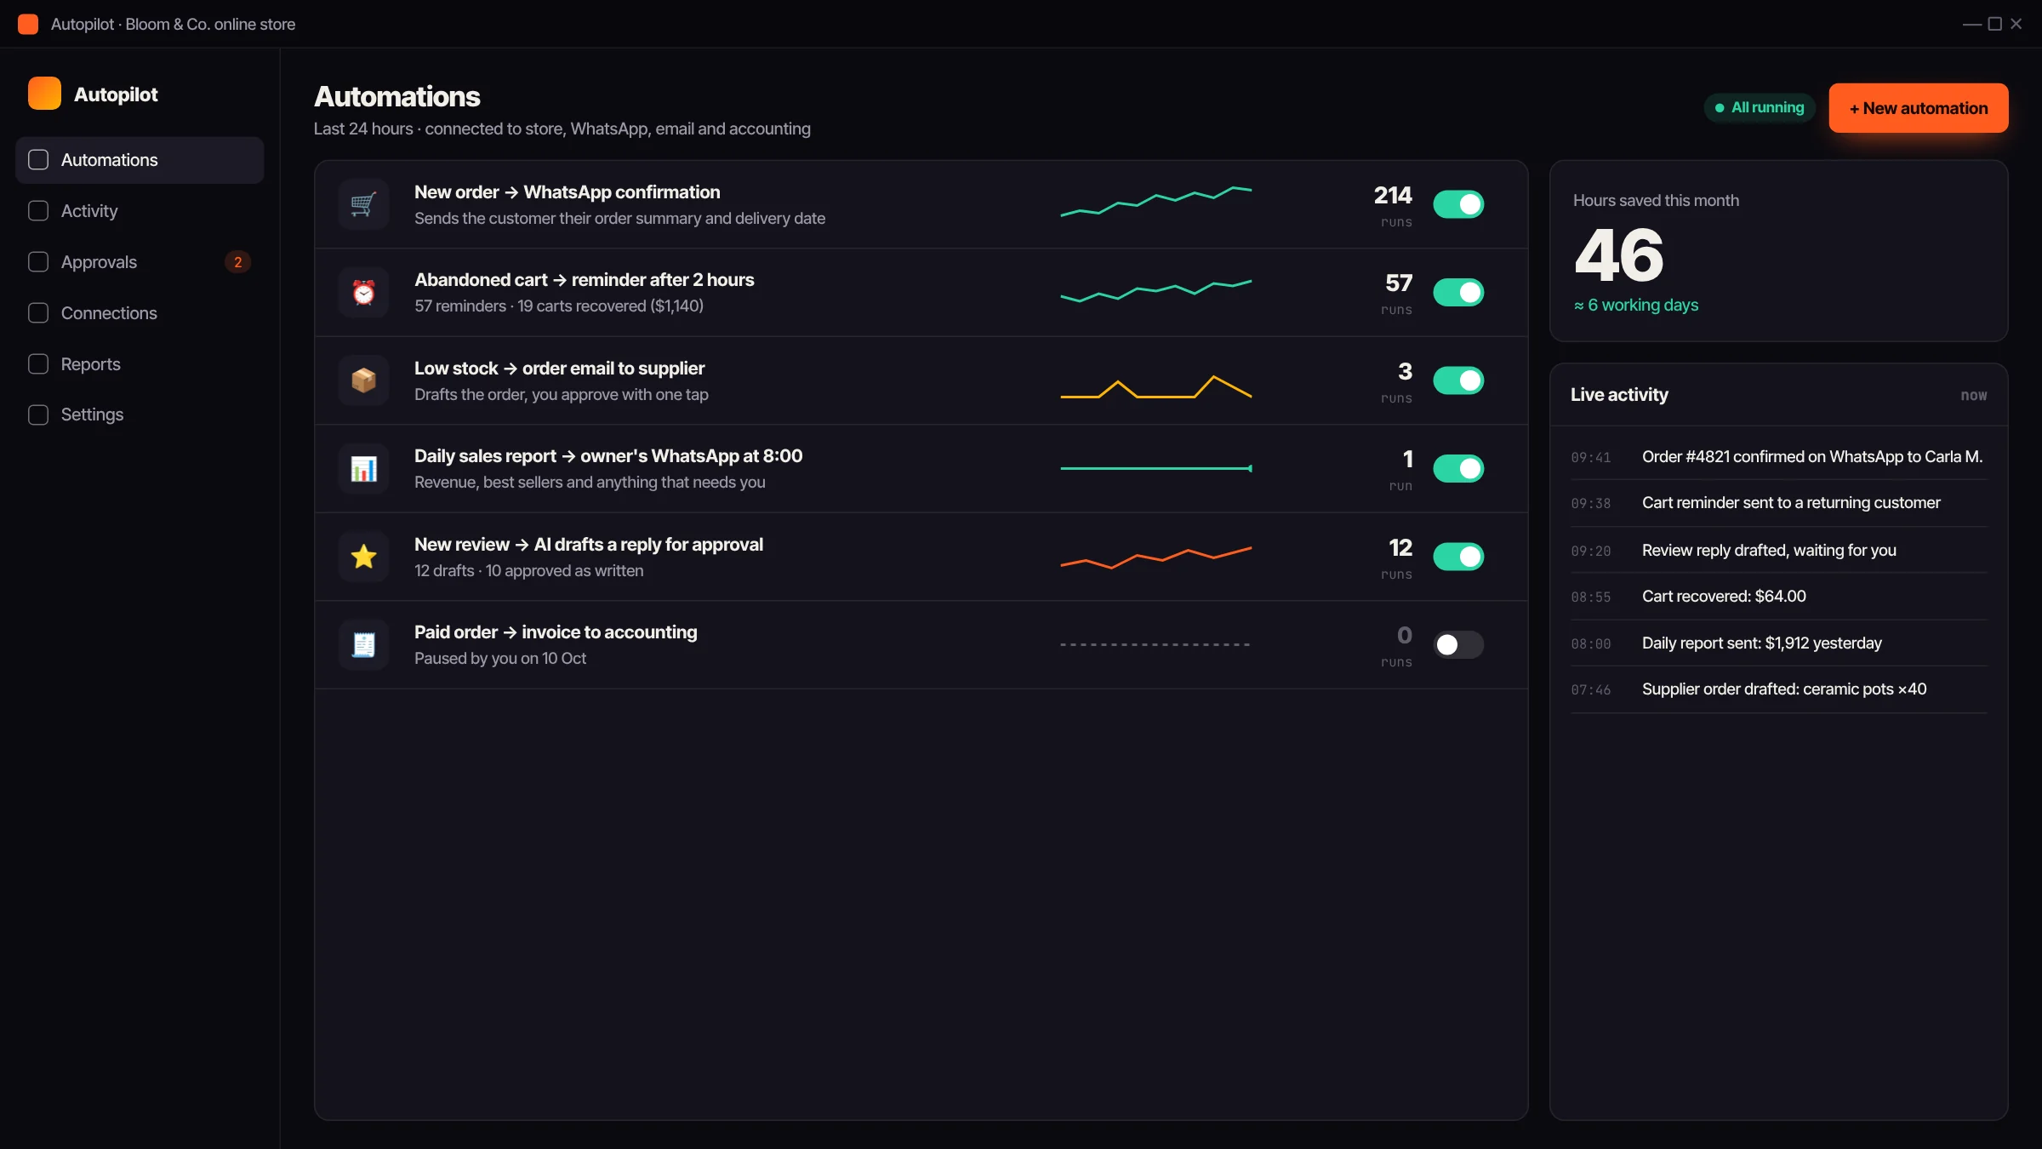Image resolution: width=2042 pixels, height=1149 pixels.
Task: Open the Activity section
Action: [x=140, y=211]
